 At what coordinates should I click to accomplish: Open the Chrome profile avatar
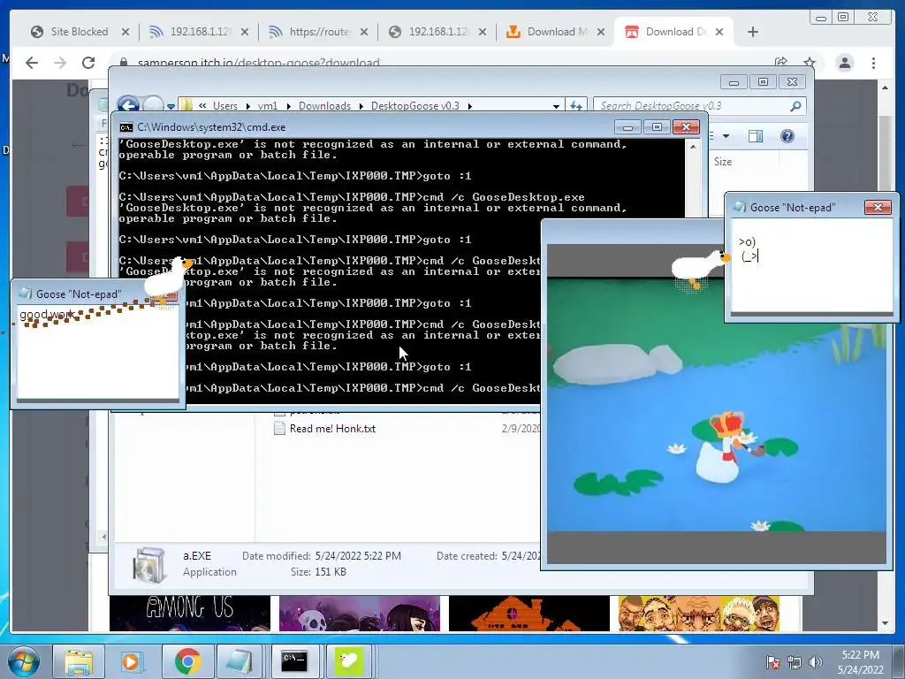[x=845, y=63]
